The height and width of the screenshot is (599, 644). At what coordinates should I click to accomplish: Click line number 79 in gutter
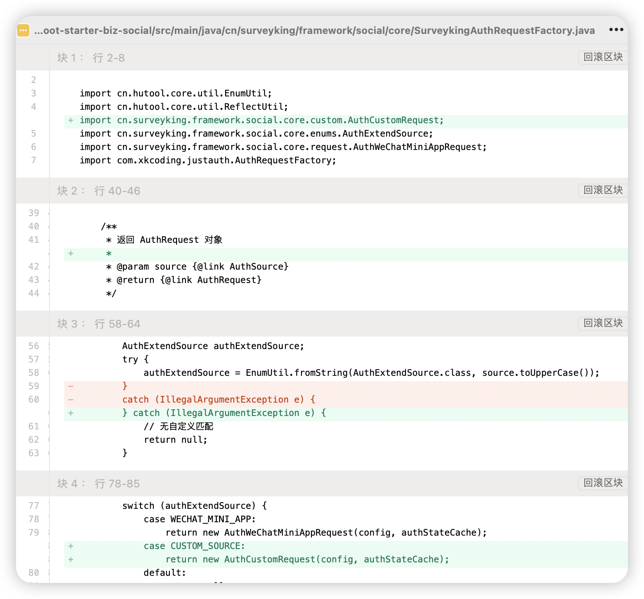click(x=34, y=532)
